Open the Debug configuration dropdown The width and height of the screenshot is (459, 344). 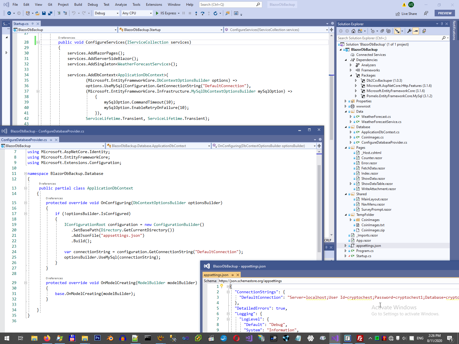pos(106,13)
